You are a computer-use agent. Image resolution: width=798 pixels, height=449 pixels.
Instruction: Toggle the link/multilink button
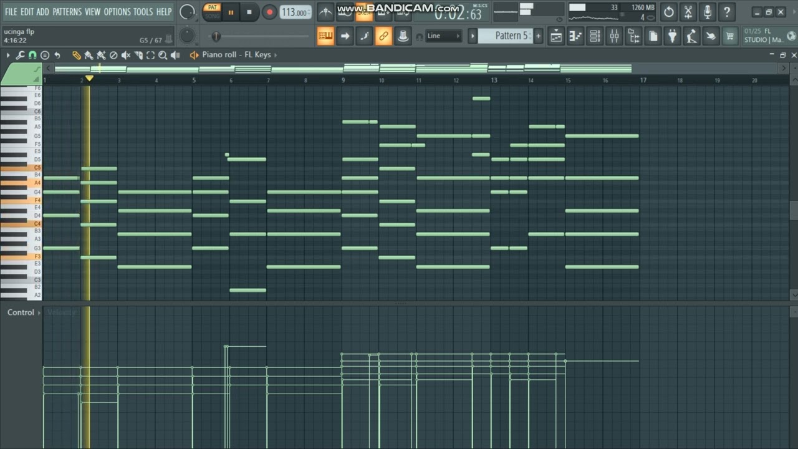click(x=383, y=36)
